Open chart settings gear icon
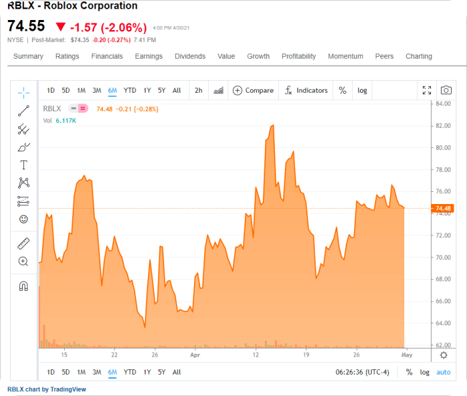Screen dimensions: 467x396 (x=444, y=355)
